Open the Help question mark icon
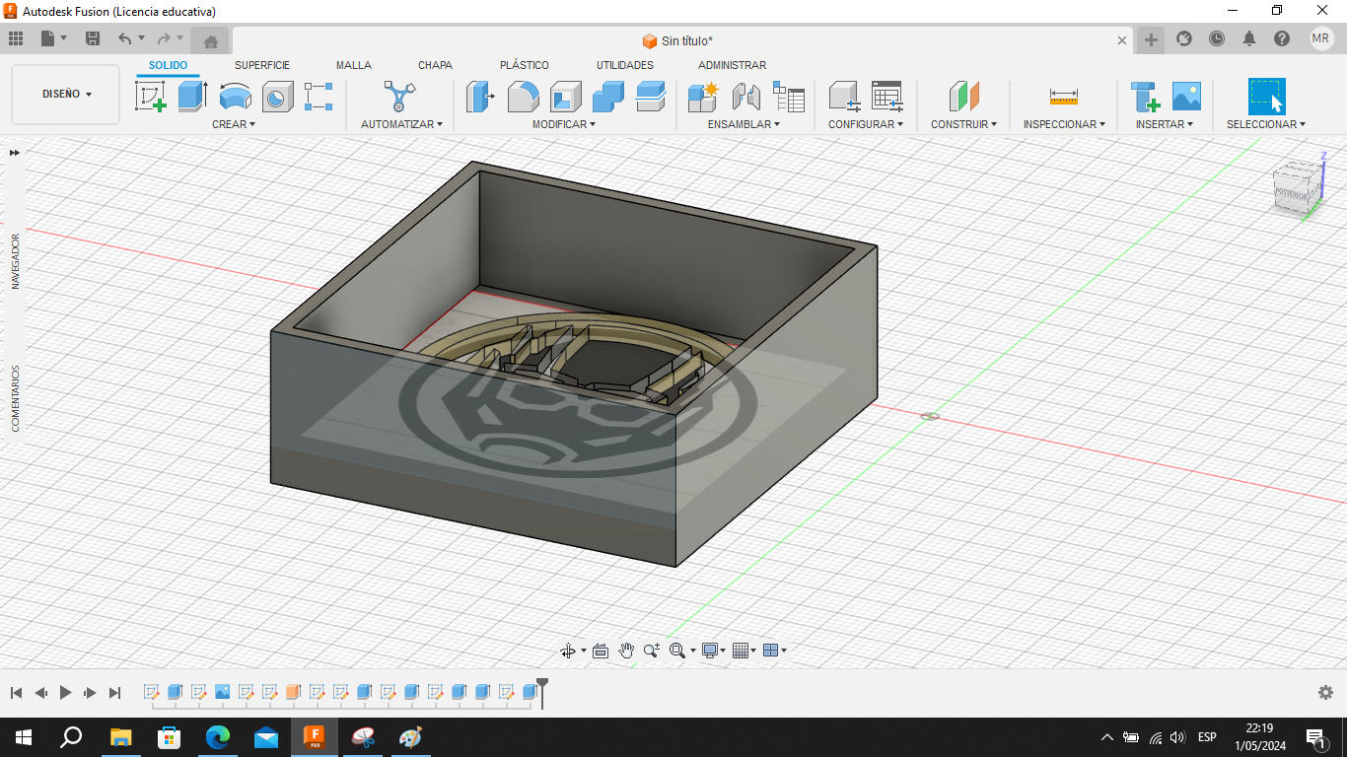The height and width of the screenshot is (757, 1347). (x=1282, y=38)
